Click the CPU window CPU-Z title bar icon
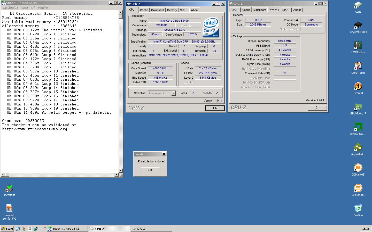This screenshot has height=232, width=372. click(129, 4)
